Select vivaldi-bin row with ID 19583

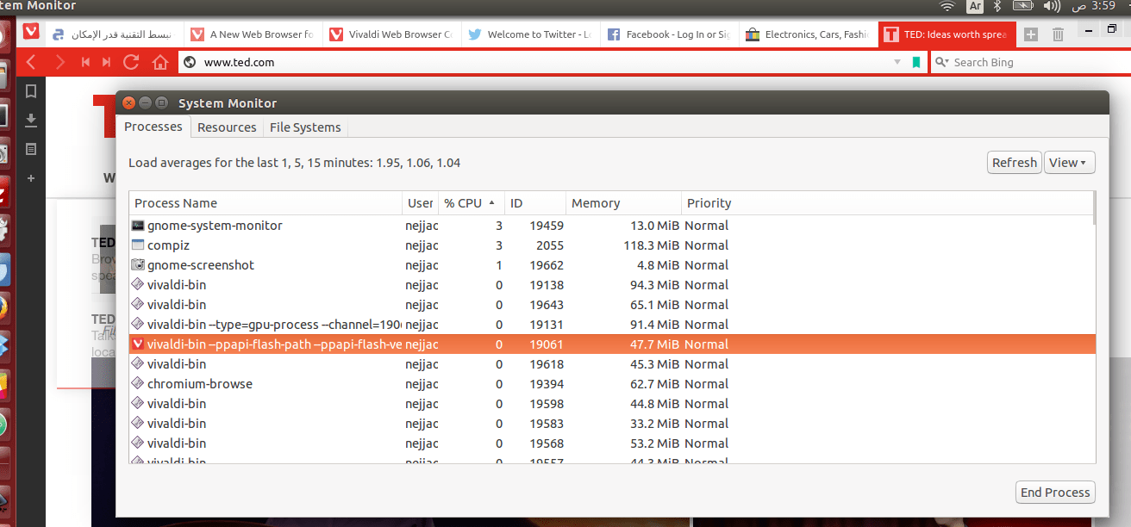point(610,424)
